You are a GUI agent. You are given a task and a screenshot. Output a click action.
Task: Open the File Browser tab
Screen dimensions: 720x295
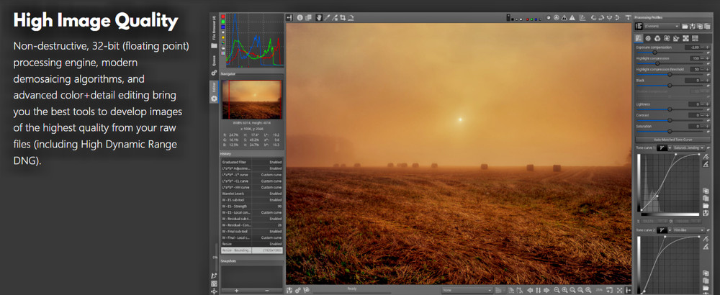click(x=214, y=32)
